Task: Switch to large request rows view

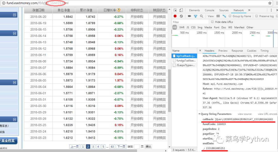Action: 218,16
